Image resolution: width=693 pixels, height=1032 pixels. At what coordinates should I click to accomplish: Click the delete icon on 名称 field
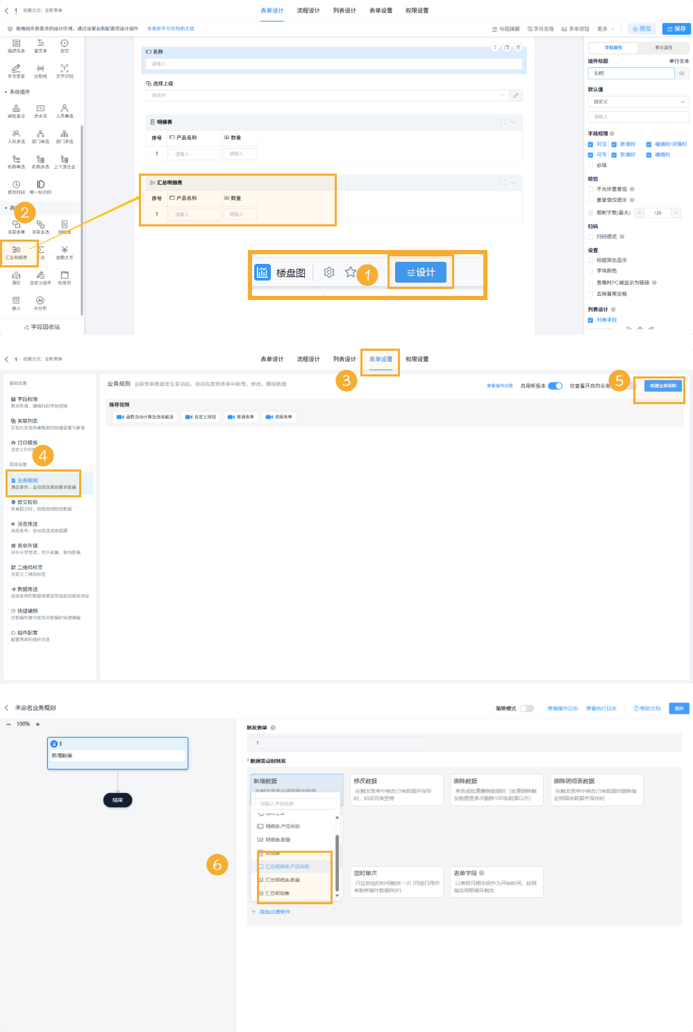518,48
